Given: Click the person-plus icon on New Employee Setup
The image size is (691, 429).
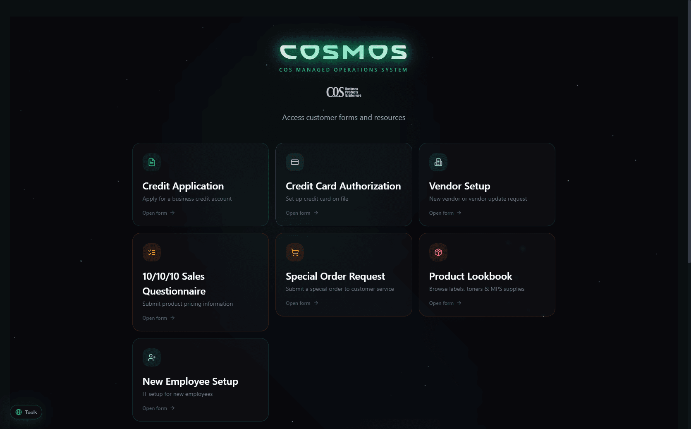Looking at the screenshot, I should tap(151, 357).
